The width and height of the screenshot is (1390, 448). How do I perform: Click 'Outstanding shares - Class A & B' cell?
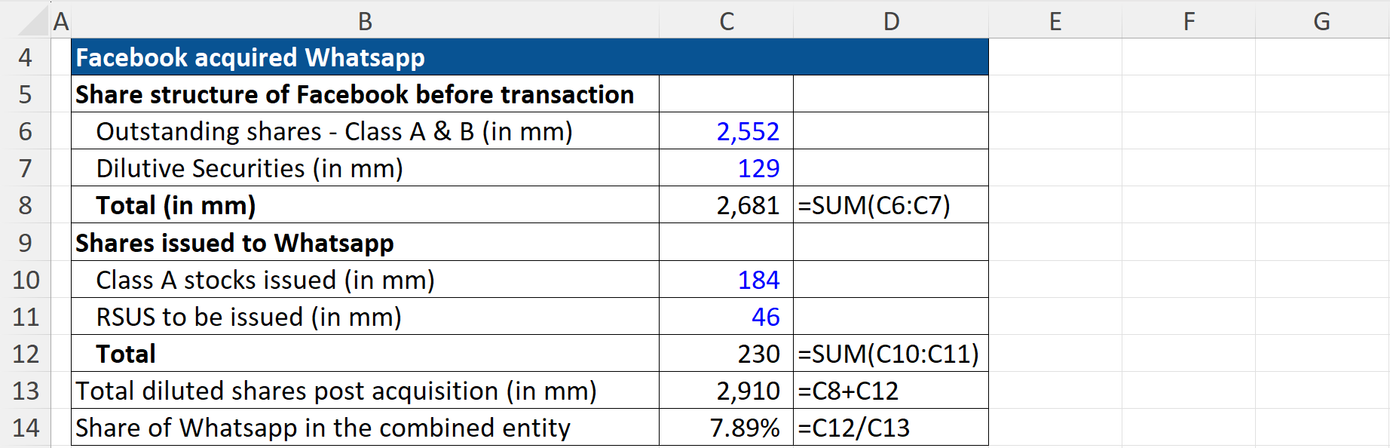click(x=365, y=131)
